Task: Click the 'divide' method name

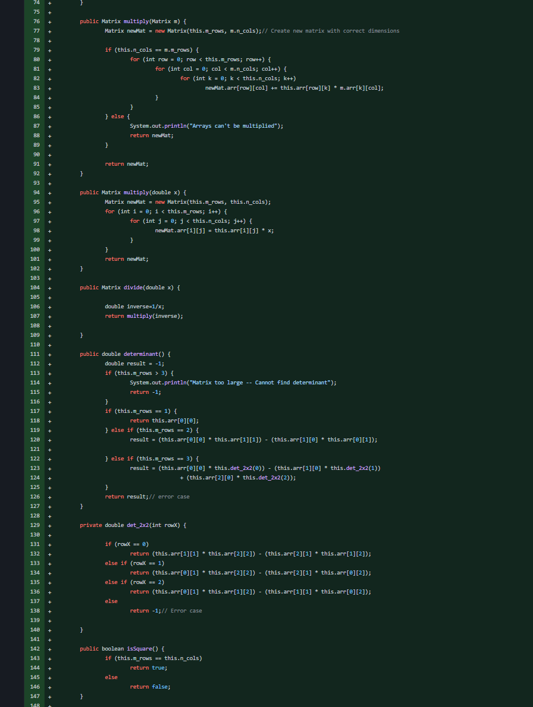Action: click(x=133, y=288)
